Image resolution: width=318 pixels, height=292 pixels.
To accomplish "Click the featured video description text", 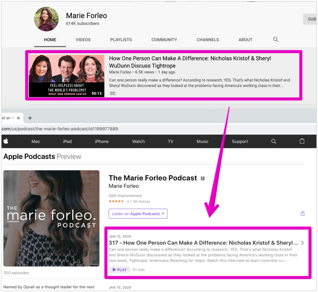I will coord(199,83).
